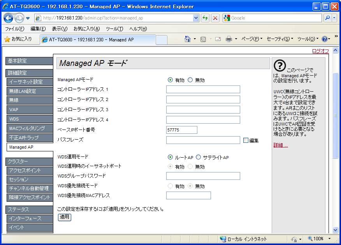Image resolution: width=341 pixels, height=245 pixels.
Task: Open MACフィルタリング sidebar item
Action: tap(30, 128)
